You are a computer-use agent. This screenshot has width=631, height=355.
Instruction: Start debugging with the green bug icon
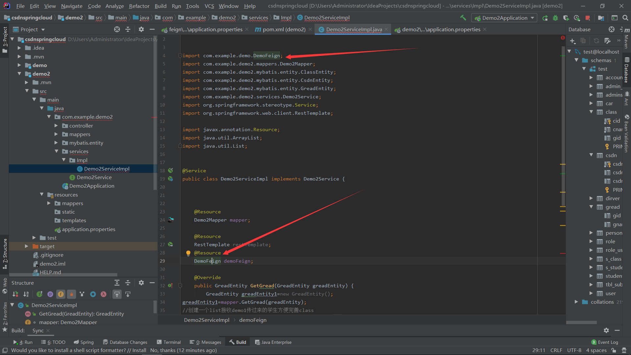click(x=555, y=18)
